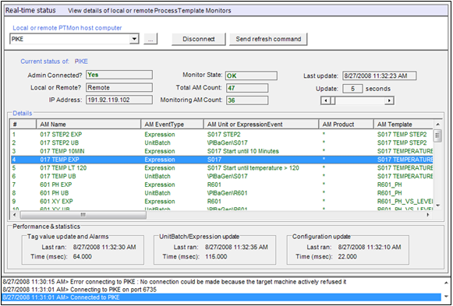The width and height of the screenshot is (453, 306).
Task: Select row 601 XY EXP
Action: tap(222, 202)
